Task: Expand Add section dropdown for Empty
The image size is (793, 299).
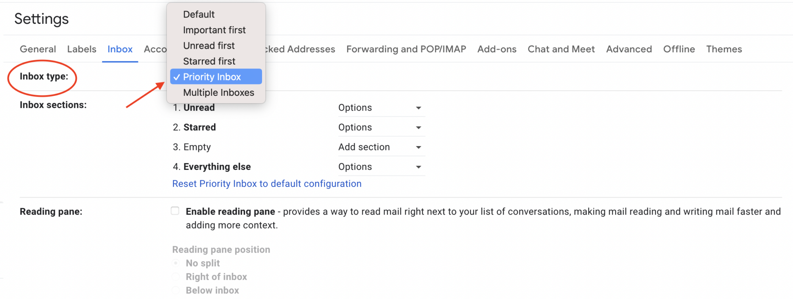Action: click(381, 147)
